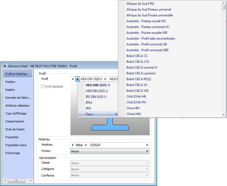Select Brésil CBCA PEQC
Image resolution: width=227 pixels, height=186 pixels.
139,79
